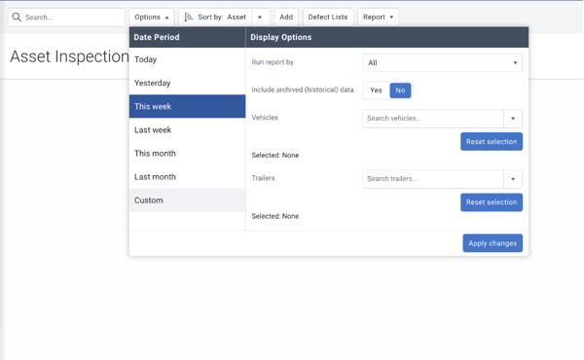Open the Sort by arrow dropdown
This screenshot has height=360, width=584.
(x=260, y=18)
